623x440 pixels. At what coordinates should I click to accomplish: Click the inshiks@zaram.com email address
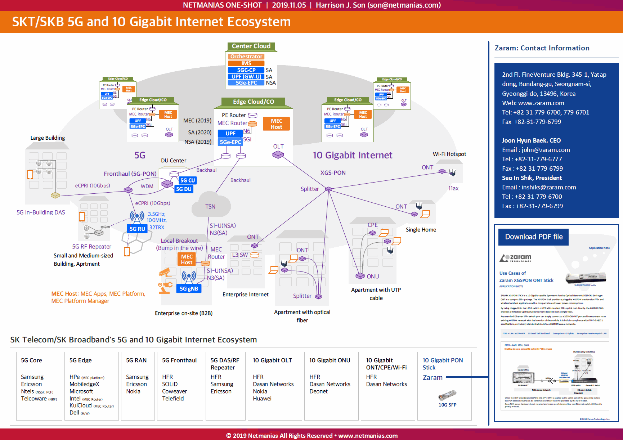(549, 187)
